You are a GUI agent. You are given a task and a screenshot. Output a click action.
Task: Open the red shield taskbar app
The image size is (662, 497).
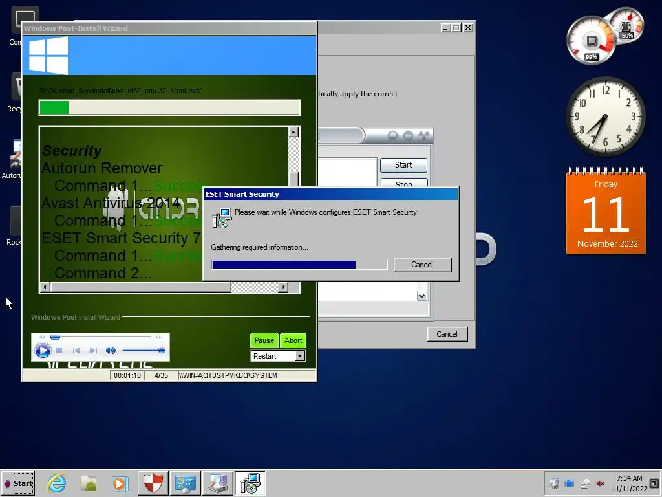[153, 483]
